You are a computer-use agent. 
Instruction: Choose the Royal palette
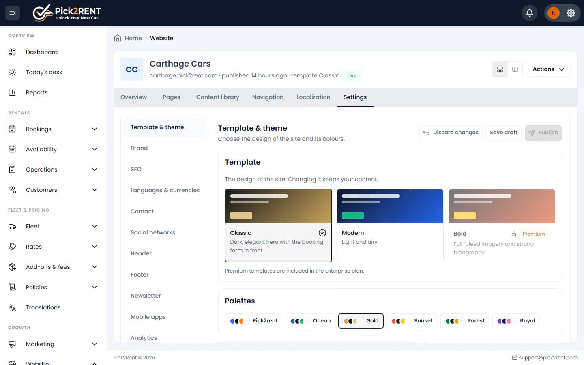click(x=516, y=321)
